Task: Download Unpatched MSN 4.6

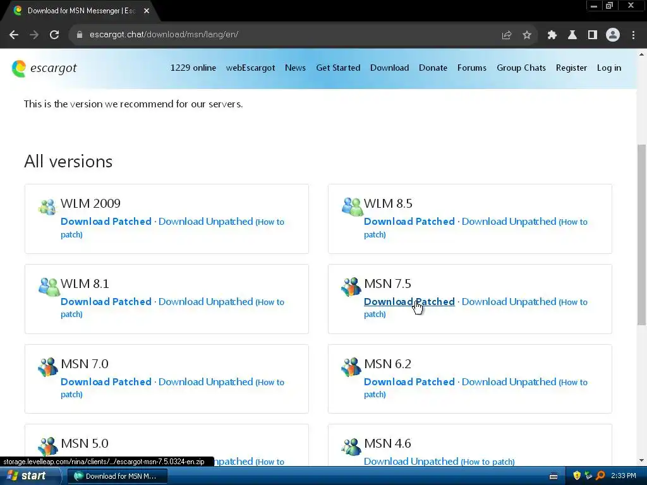Action: pyautogui.click(x=411, y=462)
